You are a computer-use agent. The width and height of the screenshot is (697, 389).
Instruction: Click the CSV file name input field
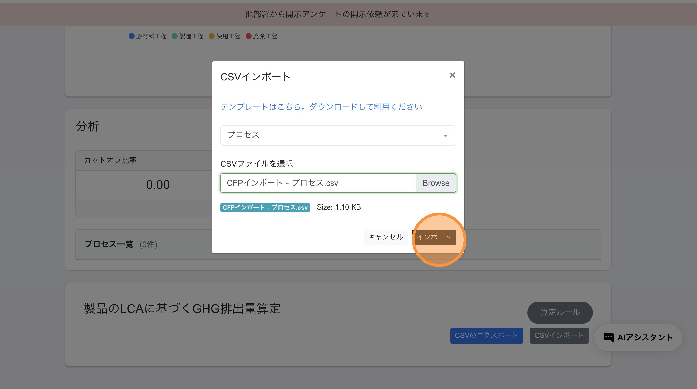click(318, 183)
